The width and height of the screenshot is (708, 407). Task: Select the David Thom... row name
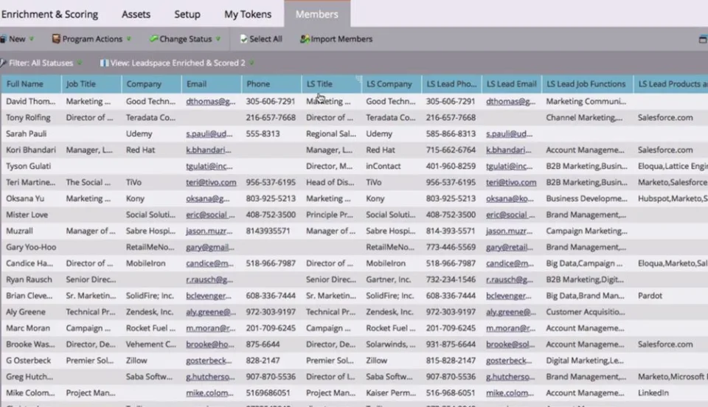[x=31, y=102]
